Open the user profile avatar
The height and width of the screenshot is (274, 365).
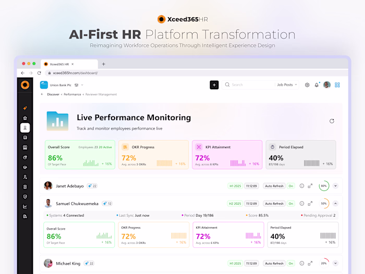pos(327,85)
